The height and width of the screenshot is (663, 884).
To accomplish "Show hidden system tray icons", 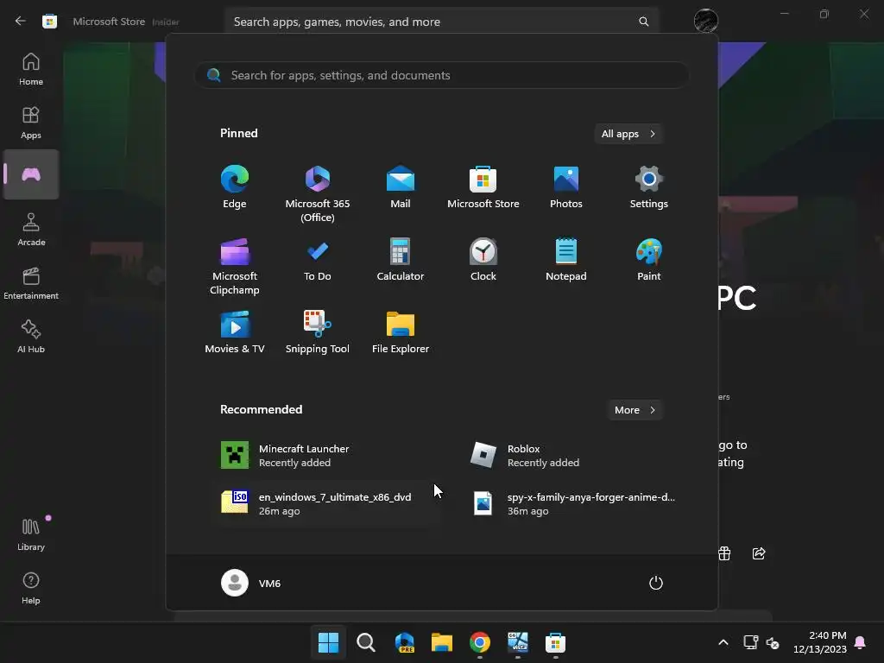I will click(723, 642).
